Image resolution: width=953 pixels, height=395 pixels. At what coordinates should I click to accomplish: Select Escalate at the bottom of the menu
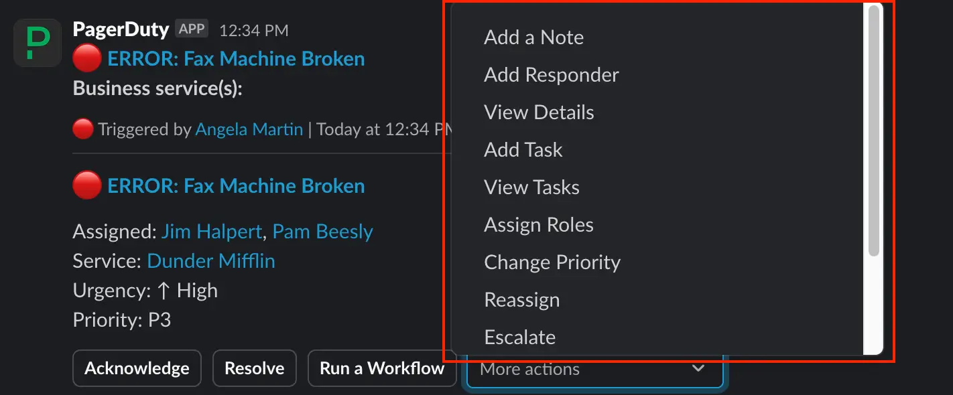520,337
